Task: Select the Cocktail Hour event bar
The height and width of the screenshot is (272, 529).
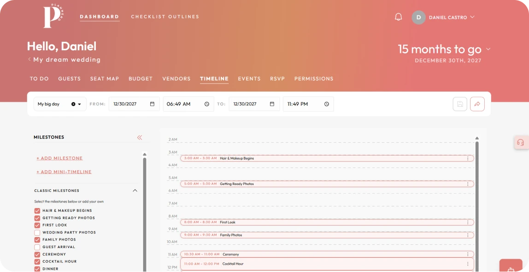Action: click(x=327, y=264)
